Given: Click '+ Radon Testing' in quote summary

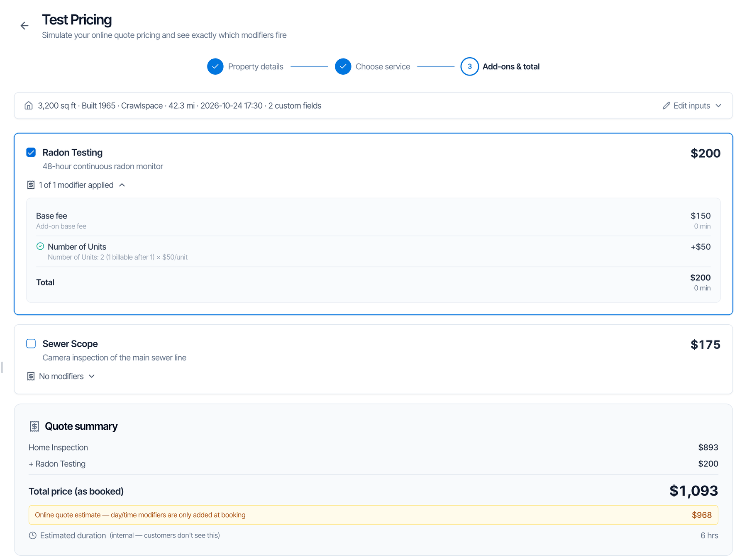Looking at the screenshot, I should coord(57,464).
